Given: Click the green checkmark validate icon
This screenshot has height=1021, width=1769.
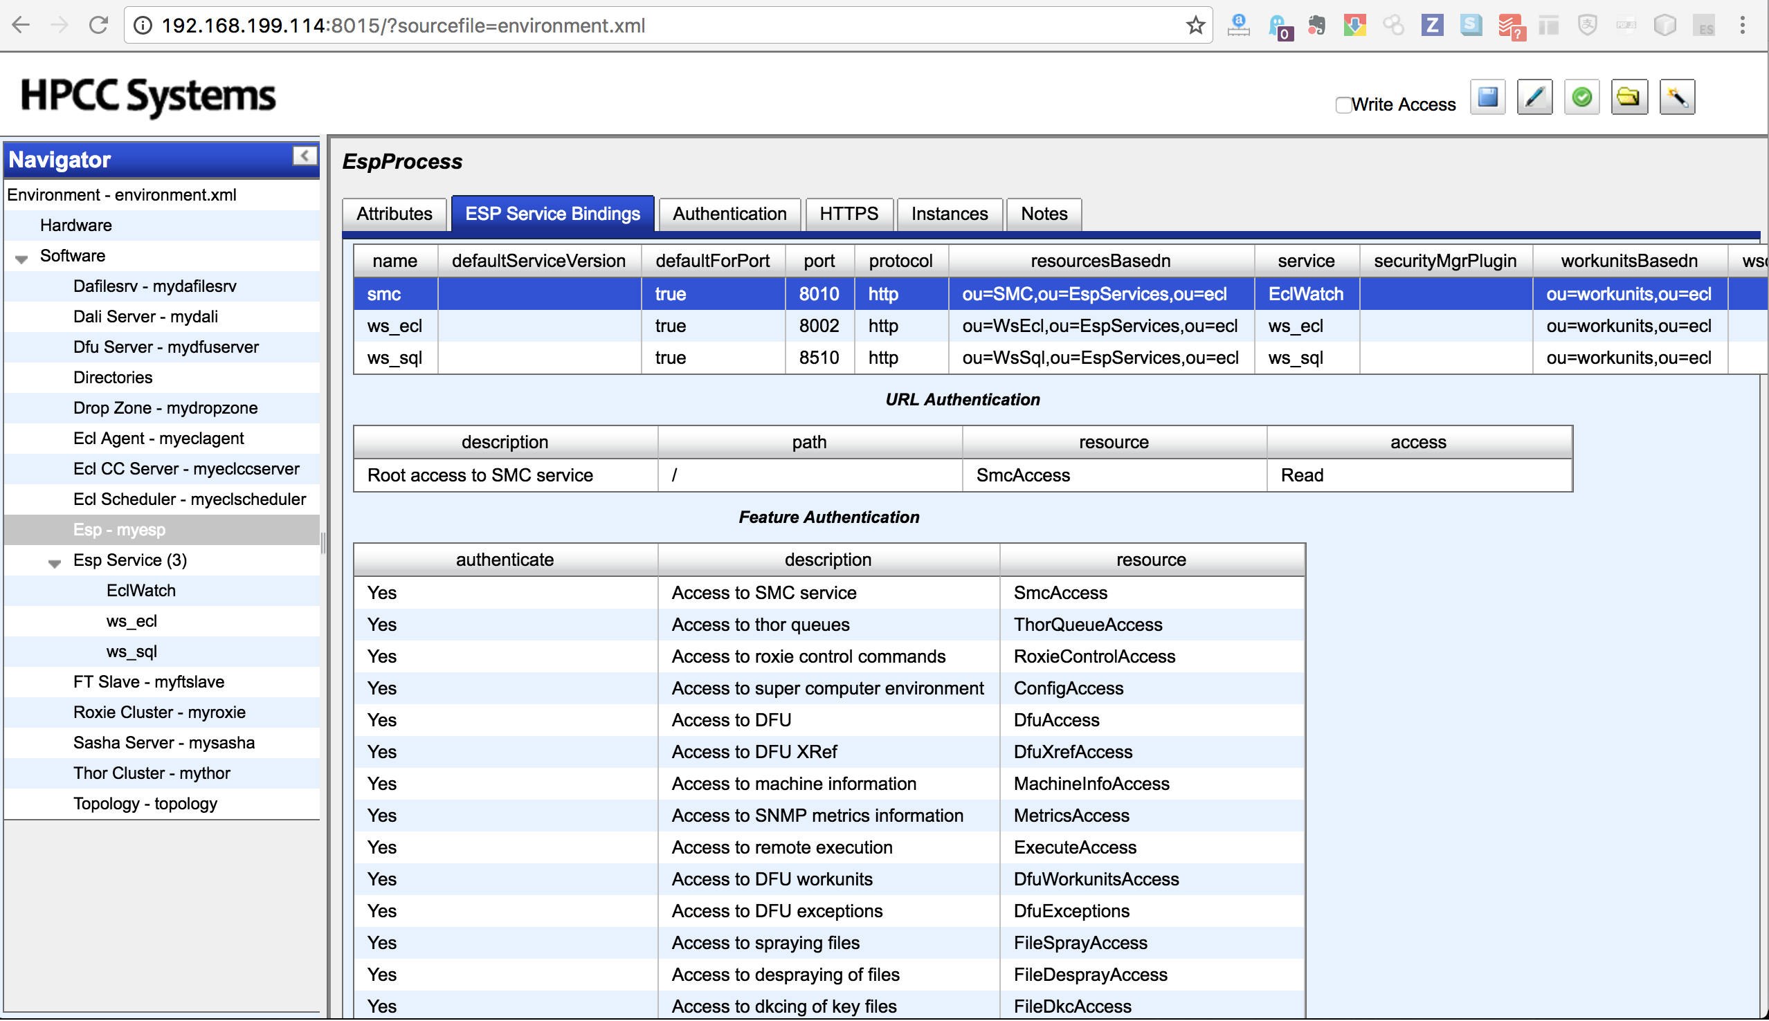Looking at the screenshot, I should [1581, 98].
